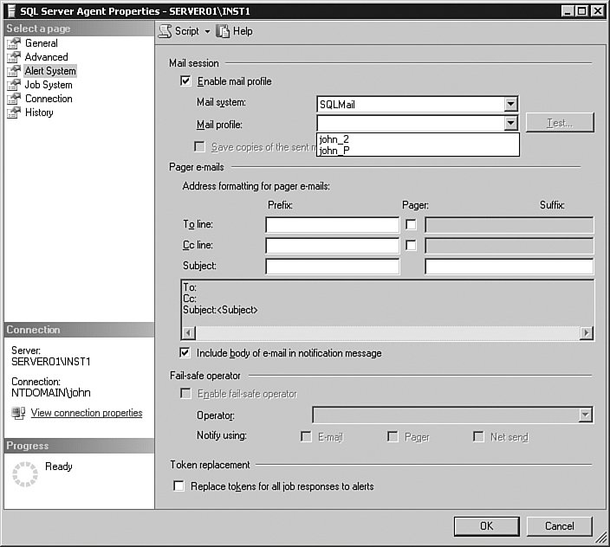Viewport: 610px width, 547px height.
Task: Check the To line Pager checkbox
Action: [x=411, y=224]
